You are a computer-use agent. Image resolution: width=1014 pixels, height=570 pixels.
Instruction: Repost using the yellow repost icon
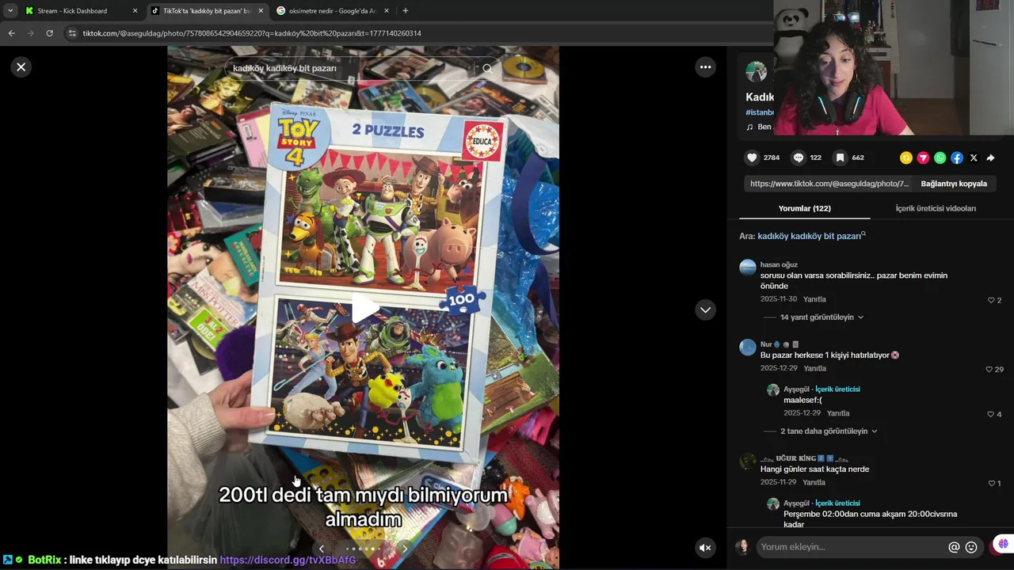pos(906,158)
